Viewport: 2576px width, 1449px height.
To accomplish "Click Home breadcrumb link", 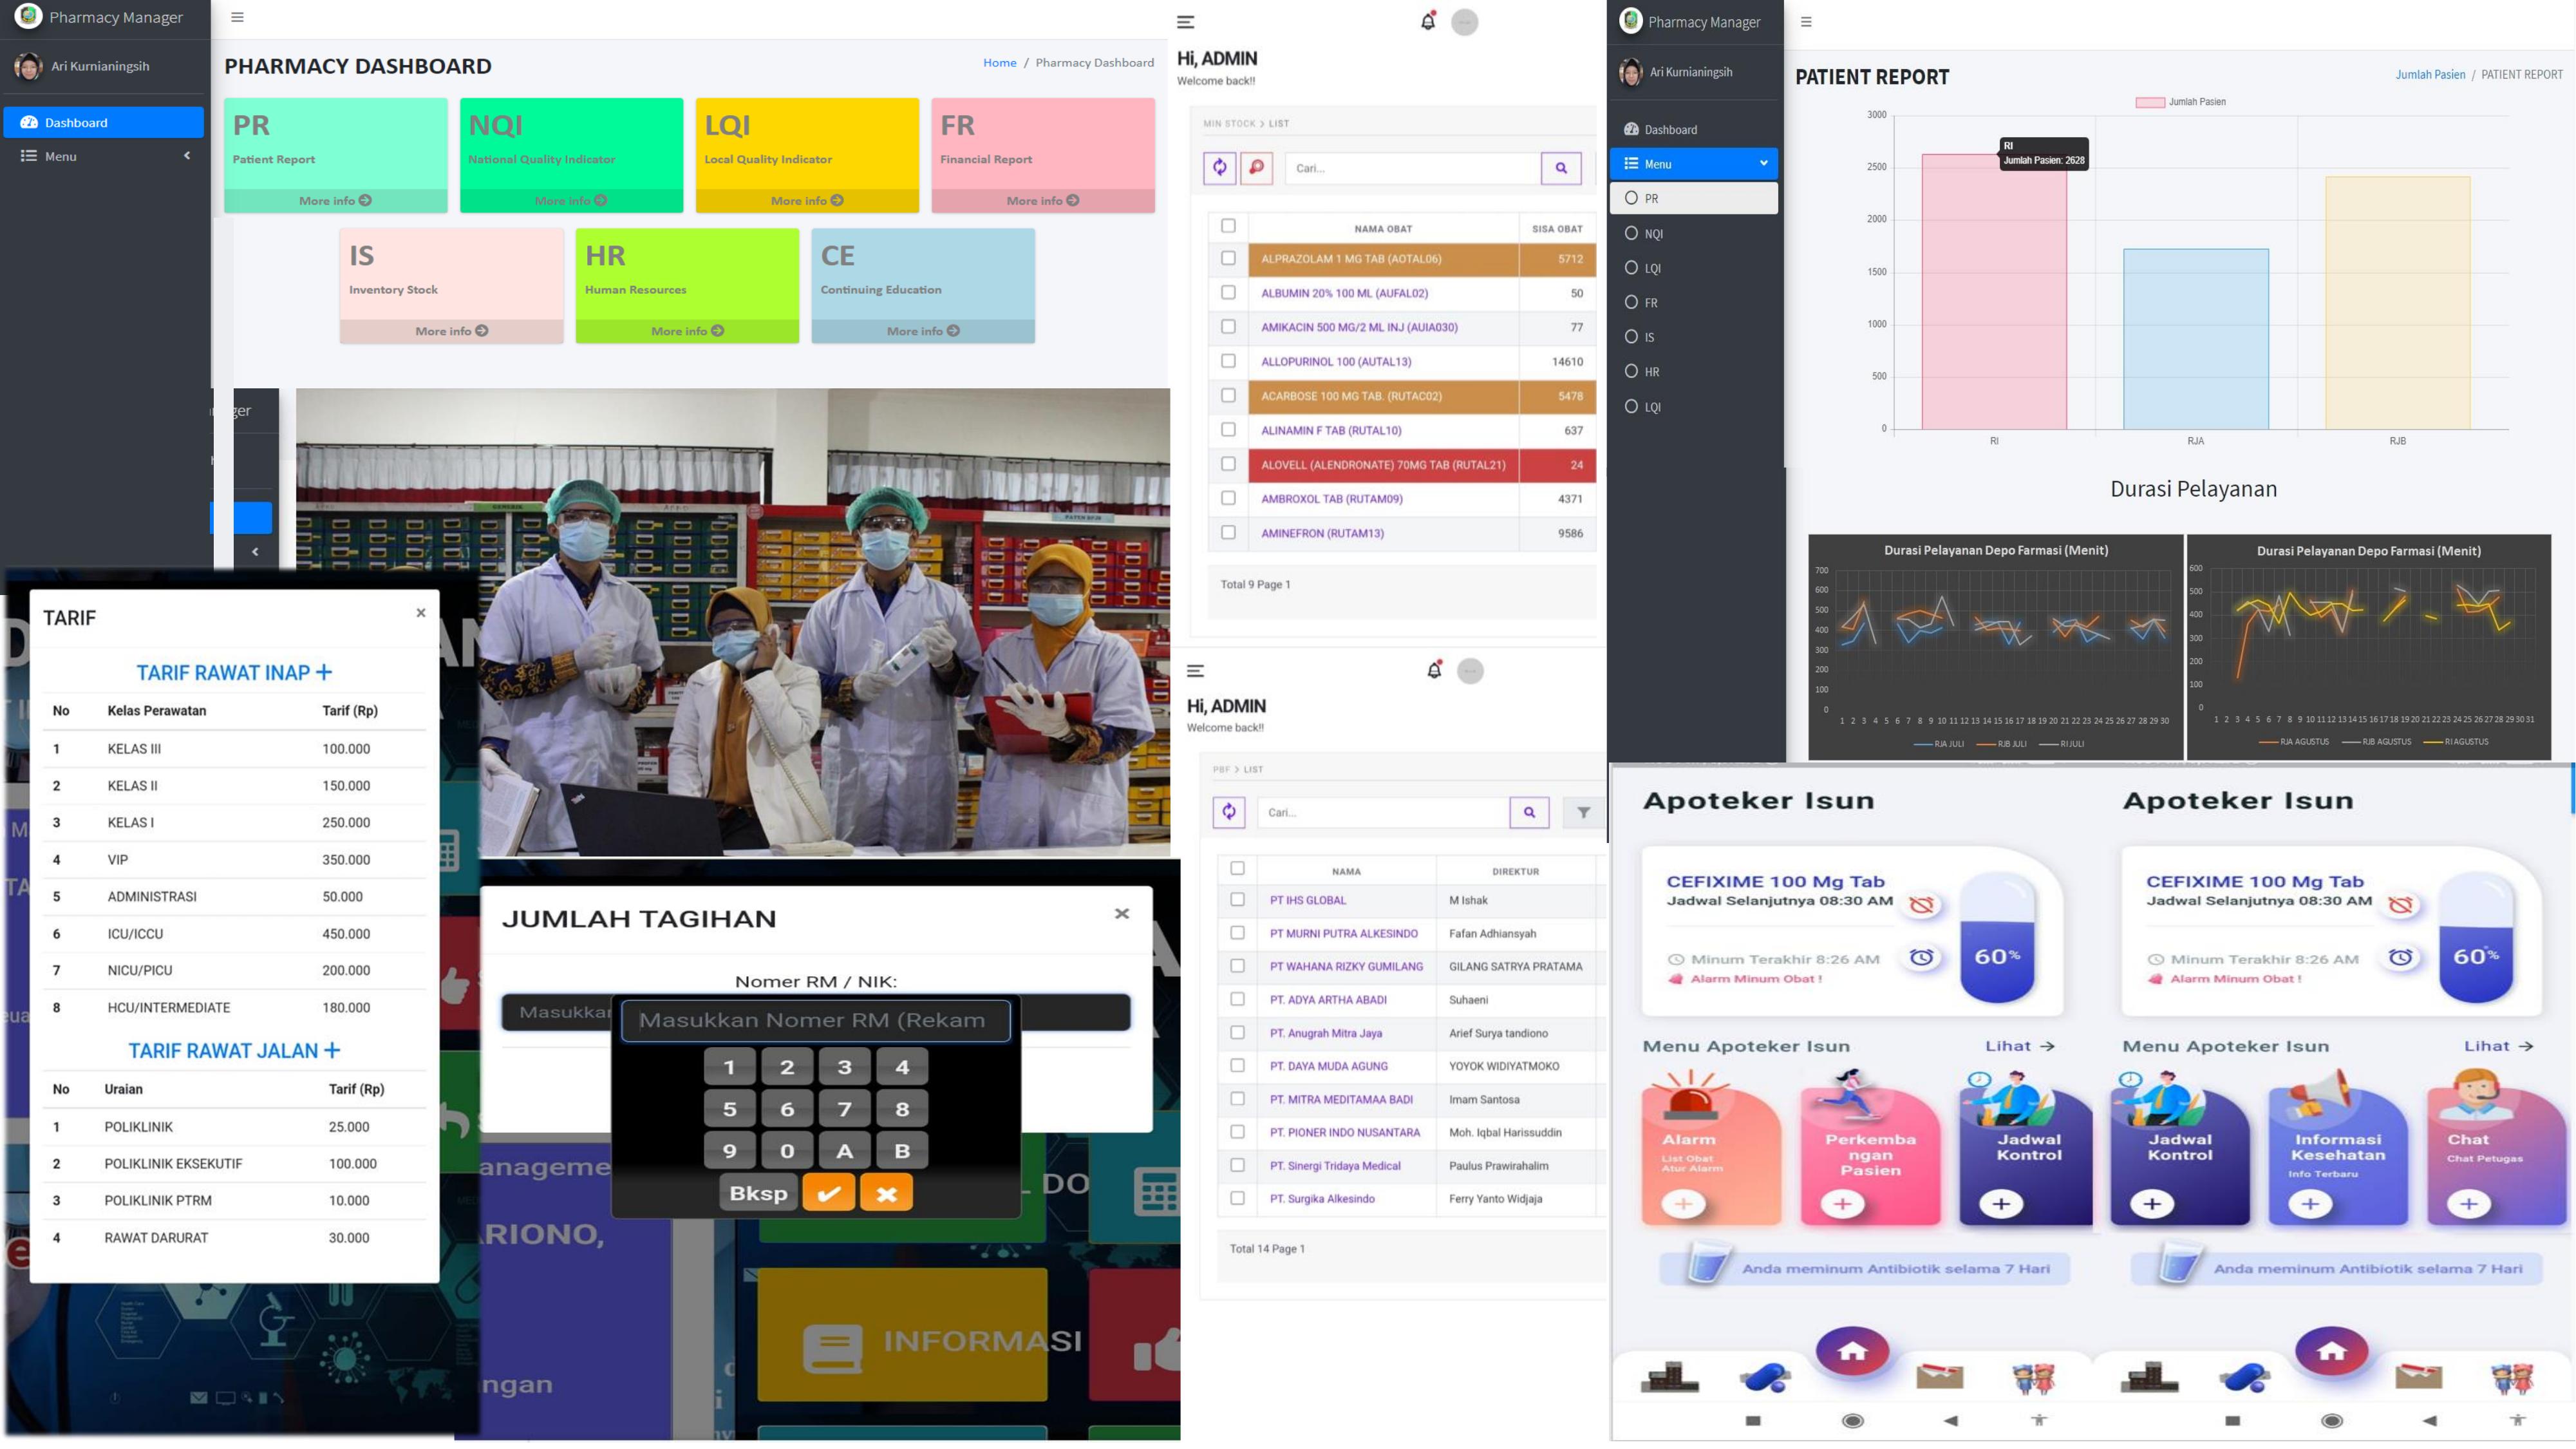I will click(x=999, y=62).
